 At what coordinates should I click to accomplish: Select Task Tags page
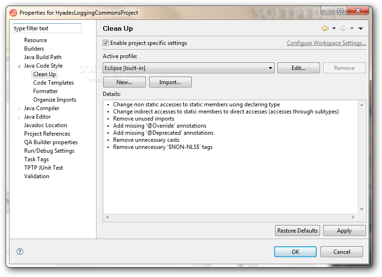[x=36, y=159]
